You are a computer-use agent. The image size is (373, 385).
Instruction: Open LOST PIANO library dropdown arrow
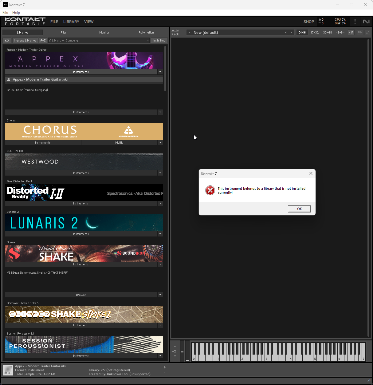(x=160, y=173)
